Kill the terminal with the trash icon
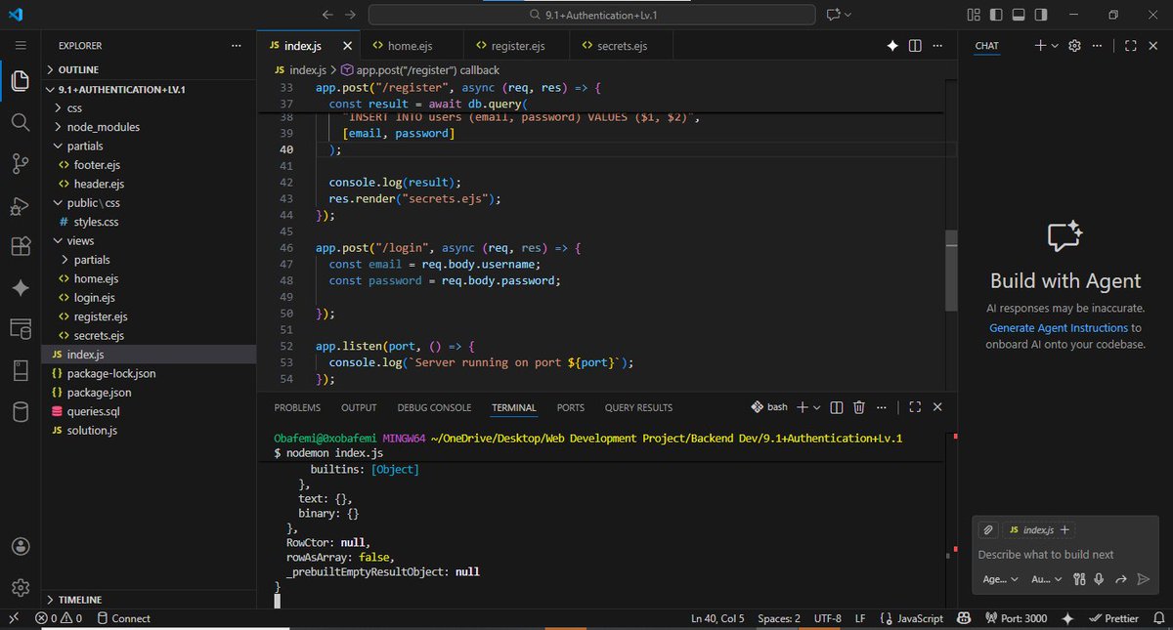Screen dimensions: 1173x630 [859, 407]
